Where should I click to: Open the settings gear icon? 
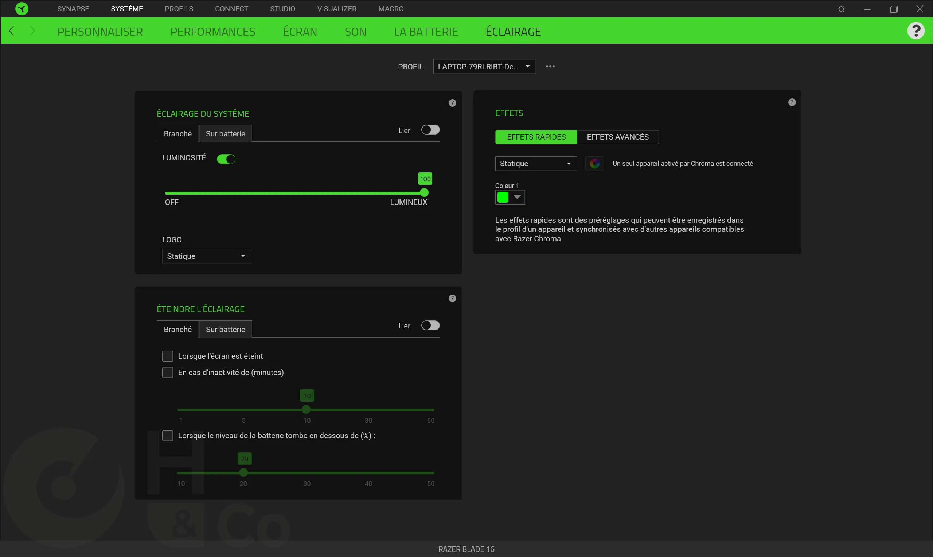point(841,9)
